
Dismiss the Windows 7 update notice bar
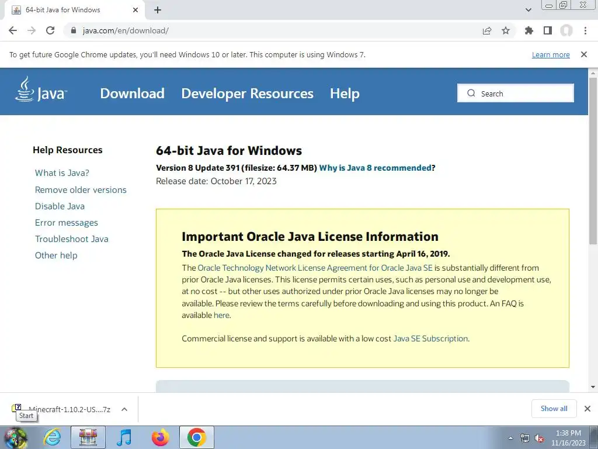pos(584,54)
